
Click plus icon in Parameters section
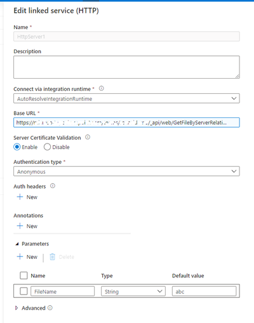coord(20,256)
